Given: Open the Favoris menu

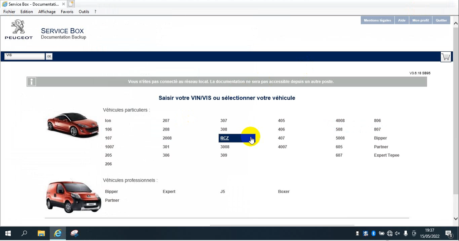Looking at the screenshot, I should (x=67, y=12).
